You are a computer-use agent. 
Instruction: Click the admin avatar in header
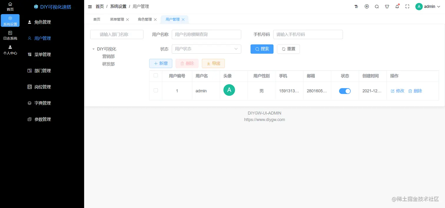point(419,6)
